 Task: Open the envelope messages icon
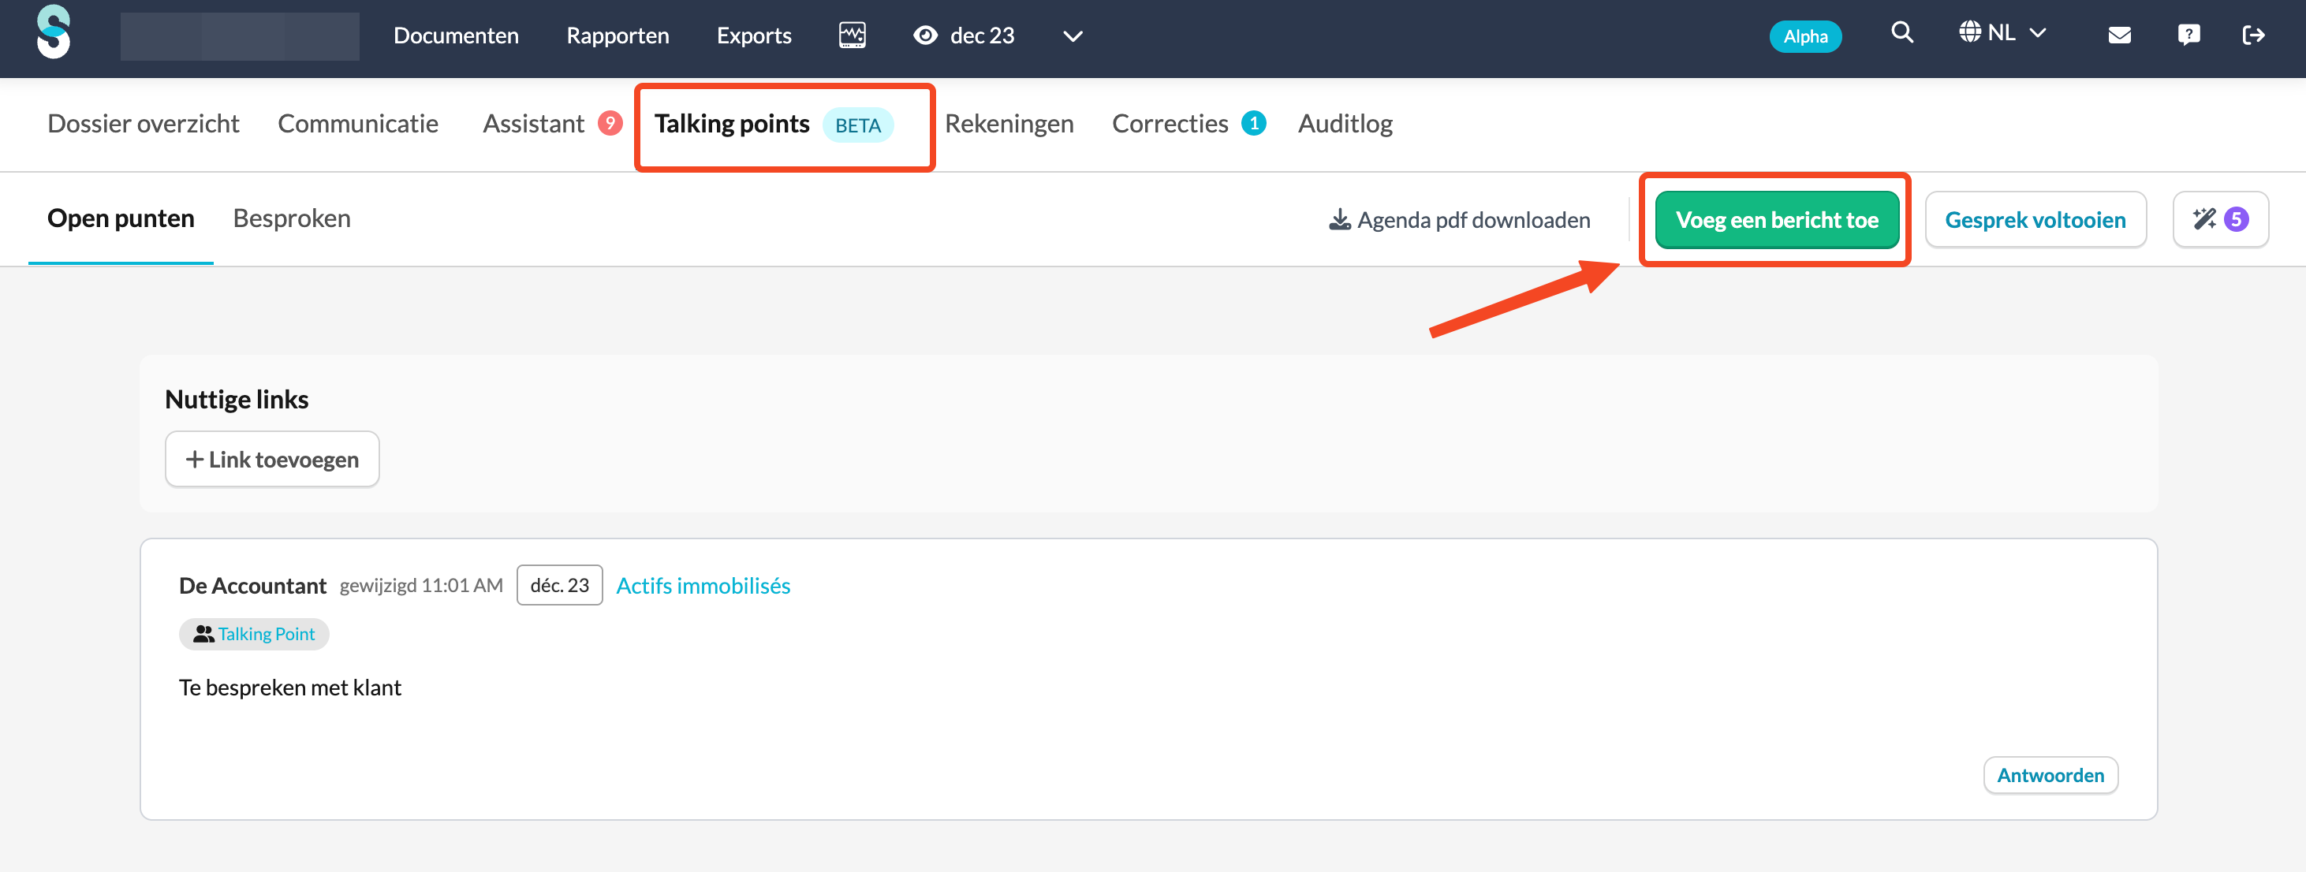tap(2119, 35)
